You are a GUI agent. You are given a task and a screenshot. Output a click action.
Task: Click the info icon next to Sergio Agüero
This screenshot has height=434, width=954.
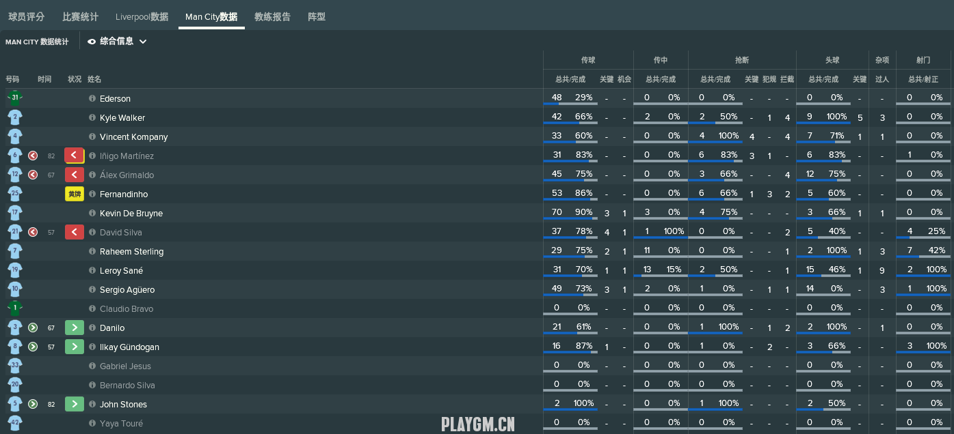coord(92,289)
